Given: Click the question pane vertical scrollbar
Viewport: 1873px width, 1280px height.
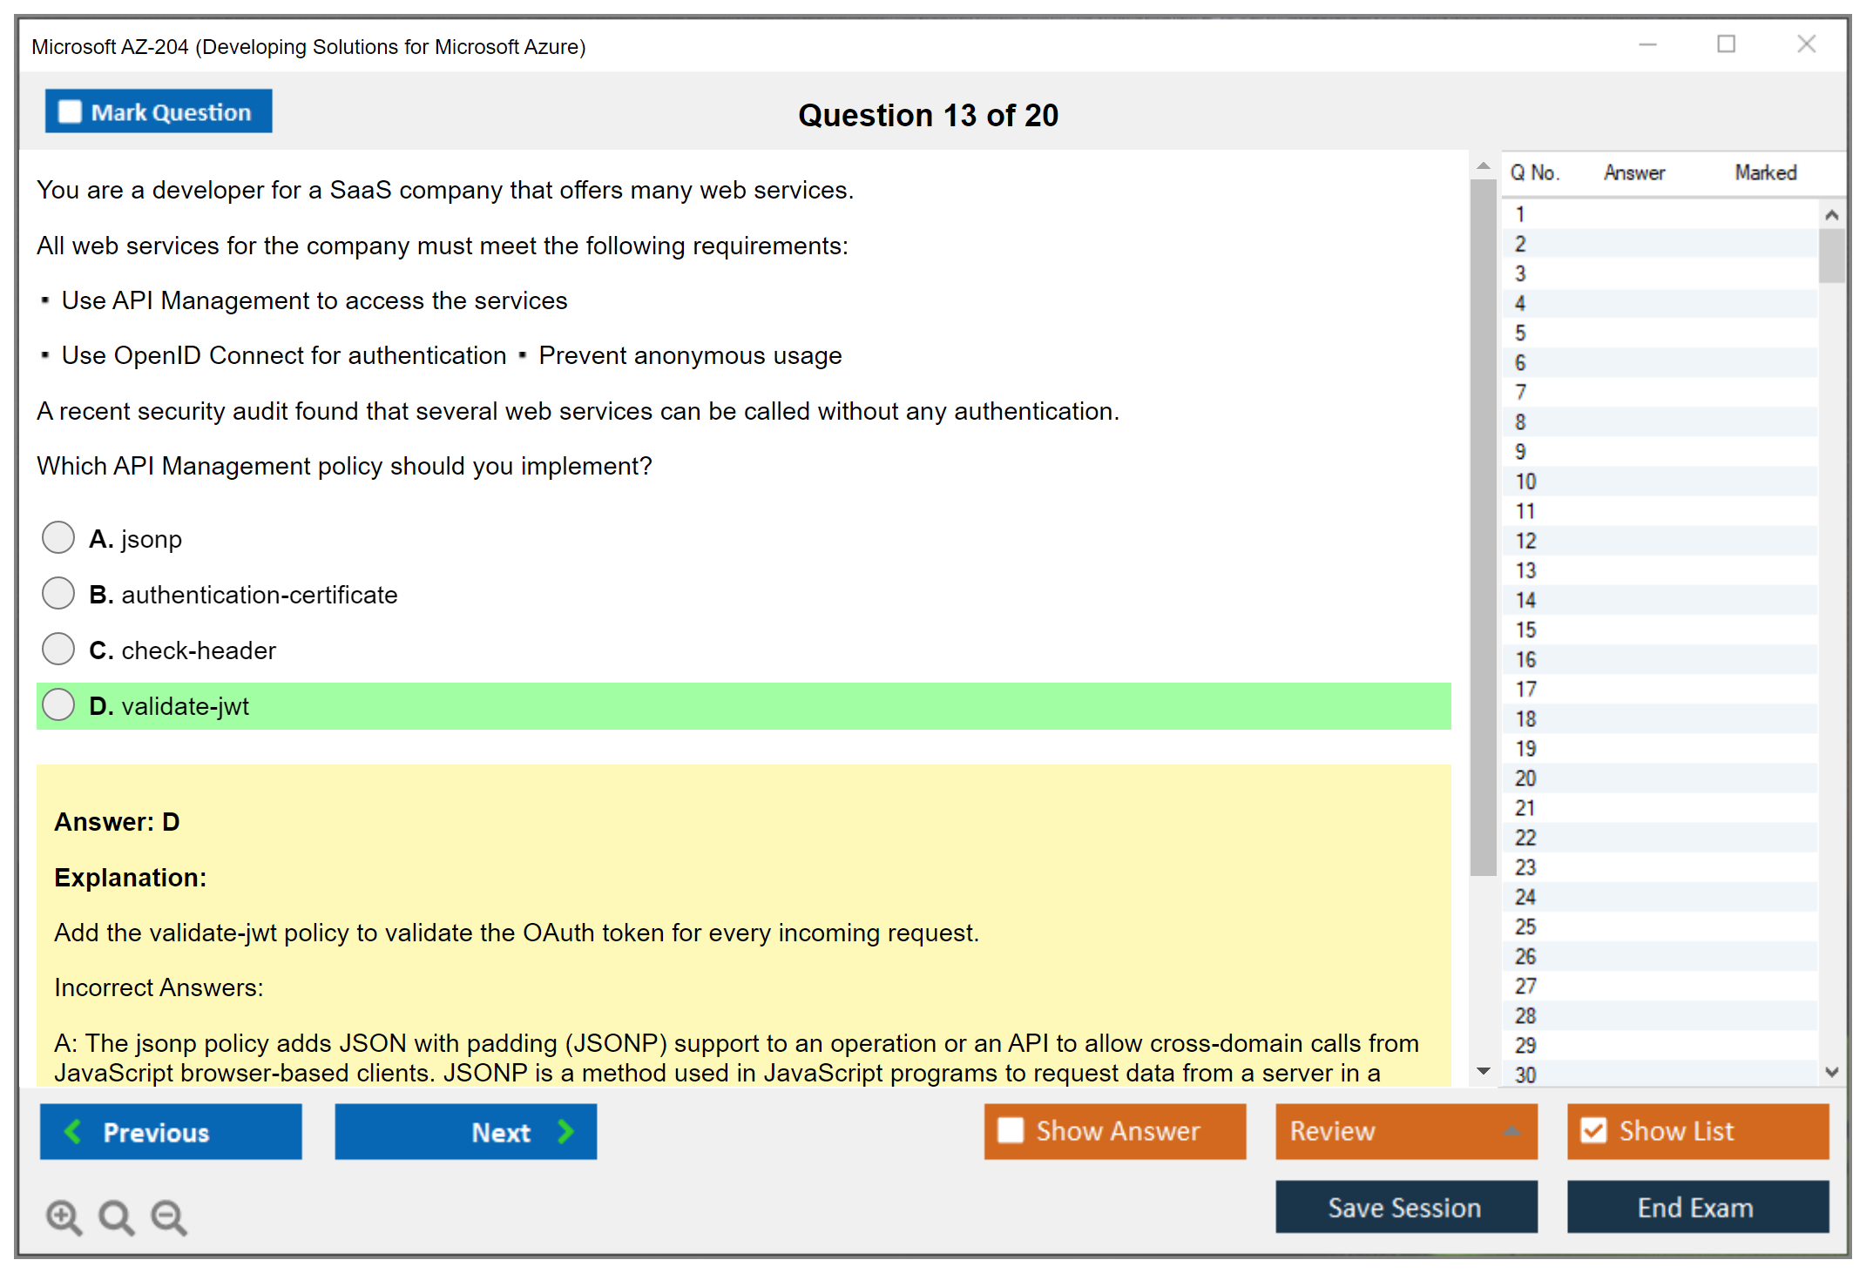Looking at the screenshot, I should pyautogui.click(x=1484, y=522).
